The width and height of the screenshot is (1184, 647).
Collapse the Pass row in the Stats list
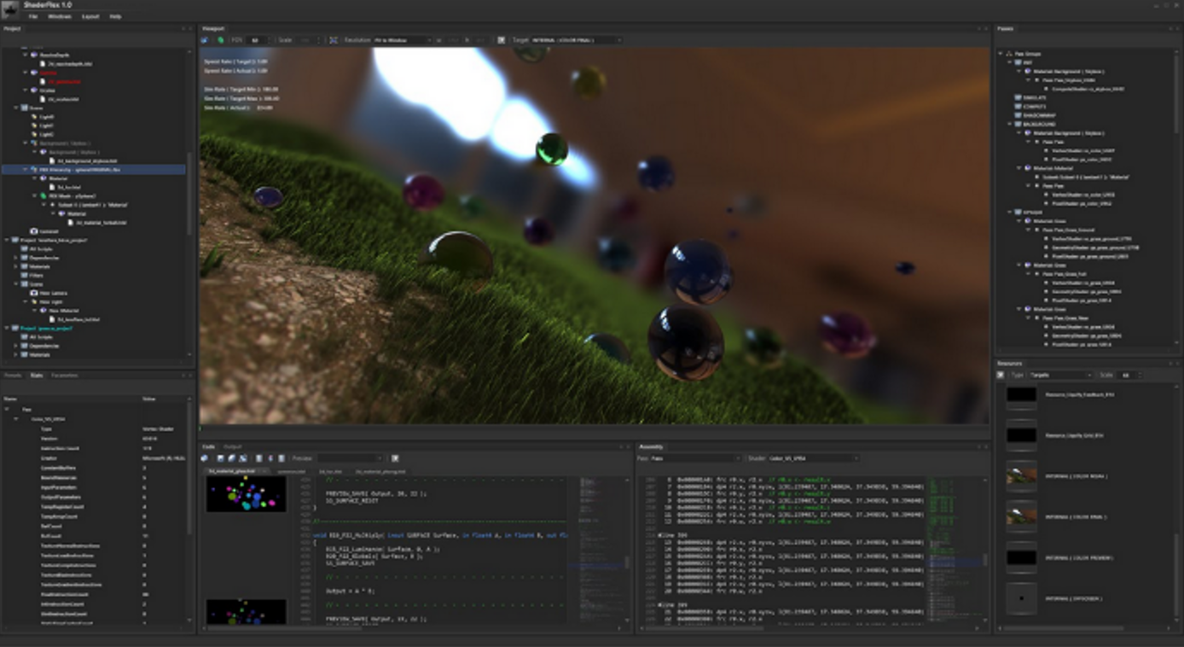tap(7, 410)
